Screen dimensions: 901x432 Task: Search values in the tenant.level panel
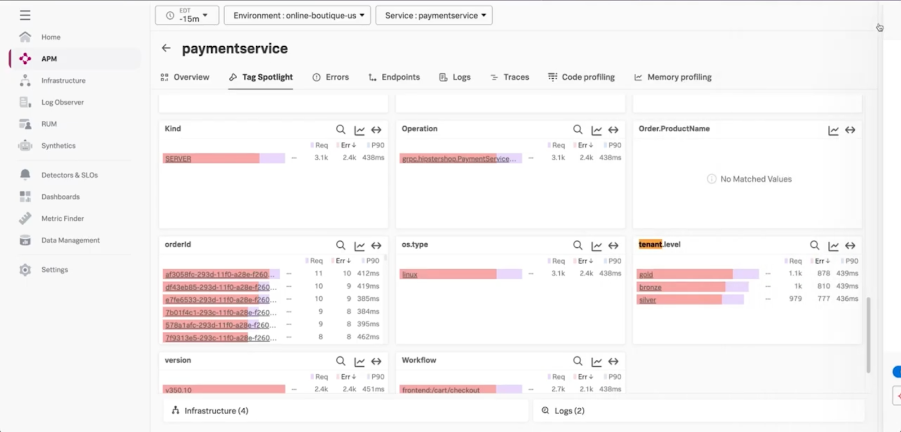[x=815, y=245]
